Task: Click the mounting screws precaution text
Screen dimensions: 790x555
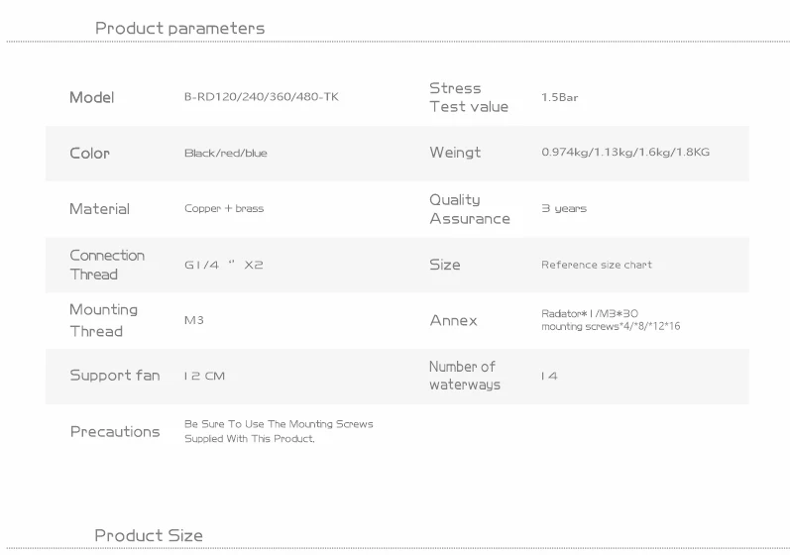Action: pyautogui.click(x=279, y=431)
